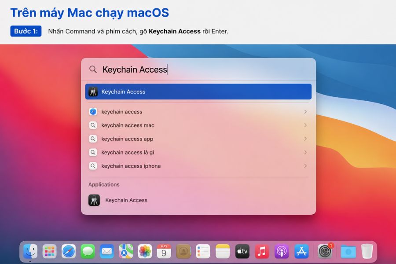Click the Spotlight magnifying glass icon
This screenshot has width=396, height=264.
tap(93, 69)
